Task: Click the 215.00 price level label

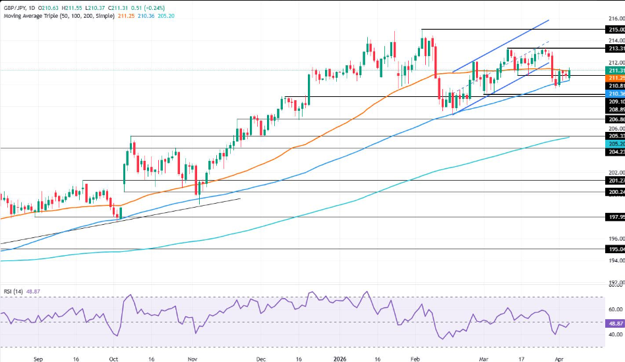Action: pos(616,30)
